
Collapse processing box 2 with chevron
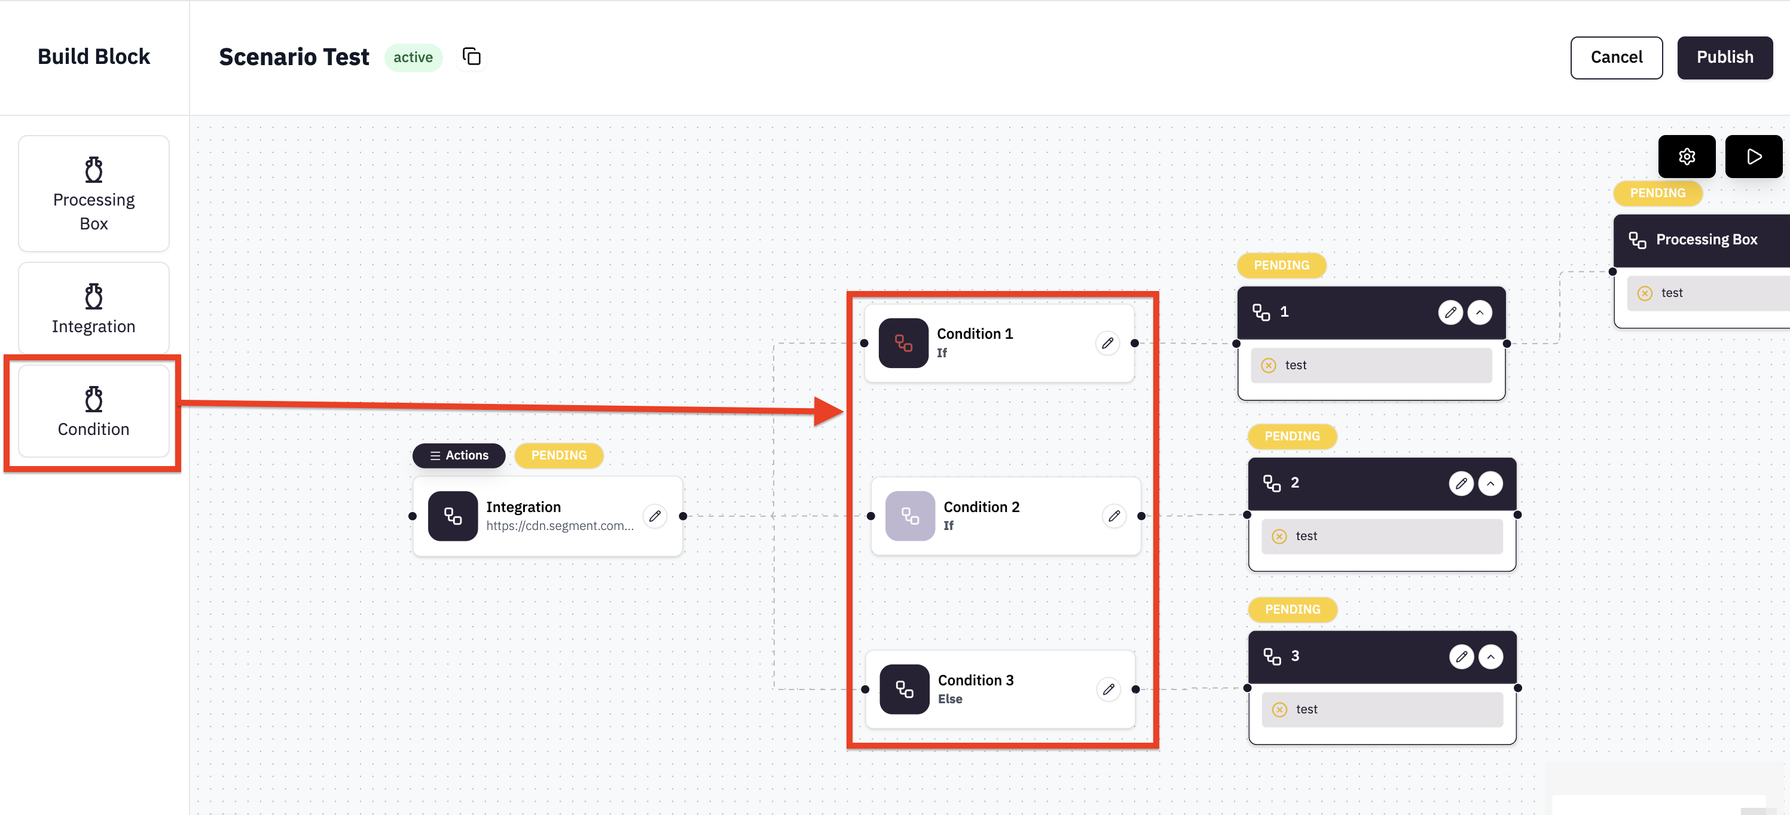pyautogui.click(x=1490, y=483)
